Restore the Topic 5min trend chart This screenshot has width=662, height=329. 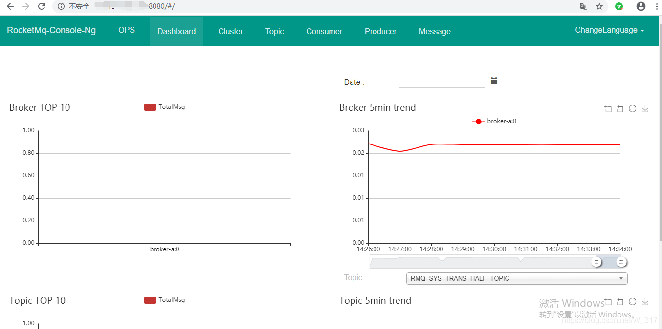[632, 302]
